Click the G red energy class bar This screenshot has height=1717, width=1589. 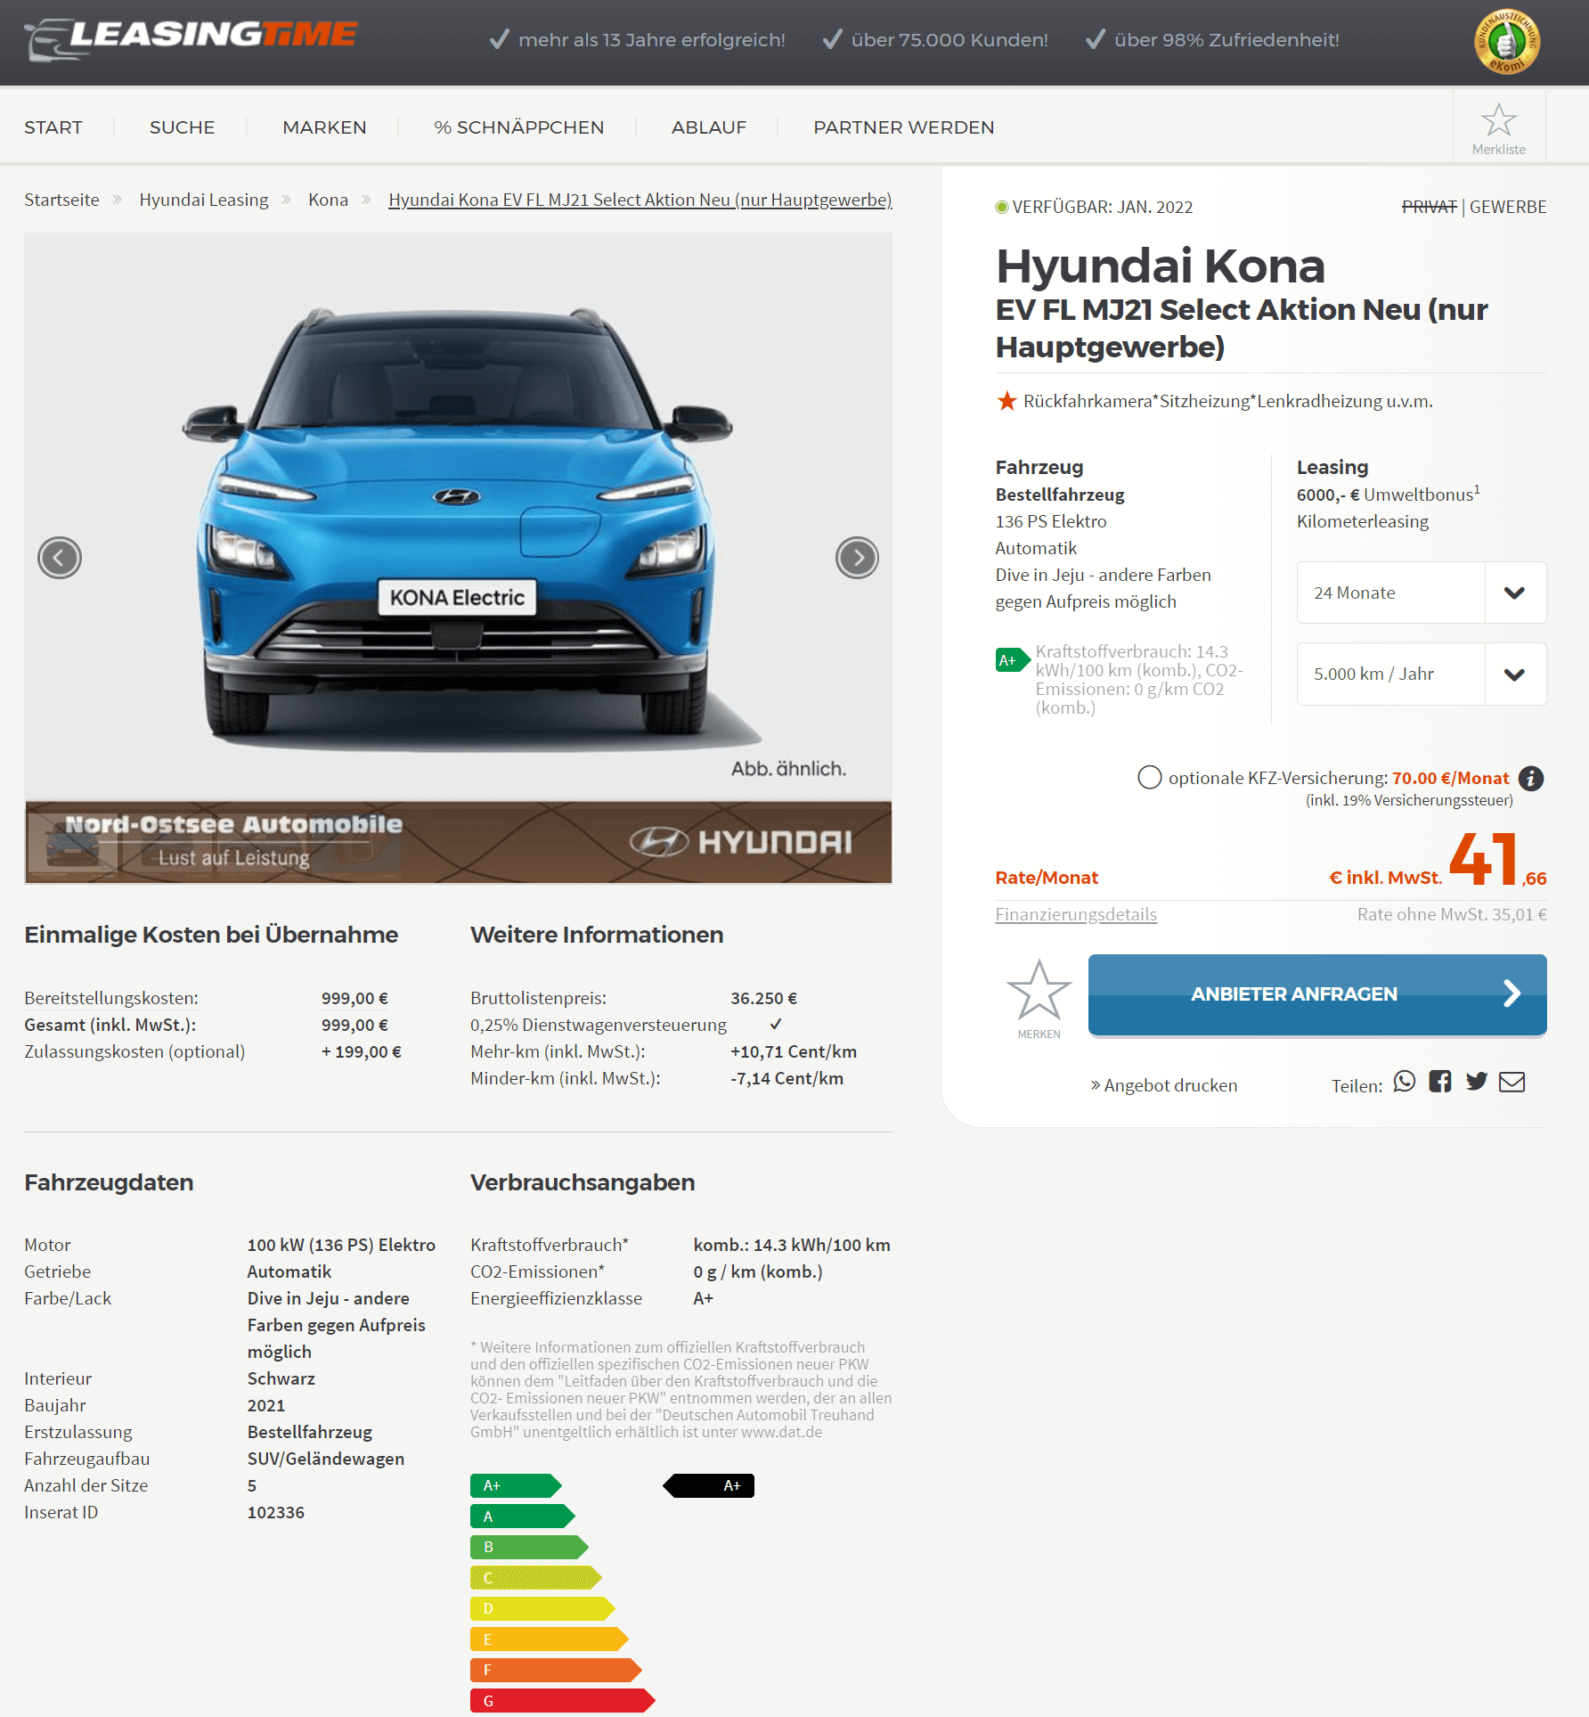563,1701
